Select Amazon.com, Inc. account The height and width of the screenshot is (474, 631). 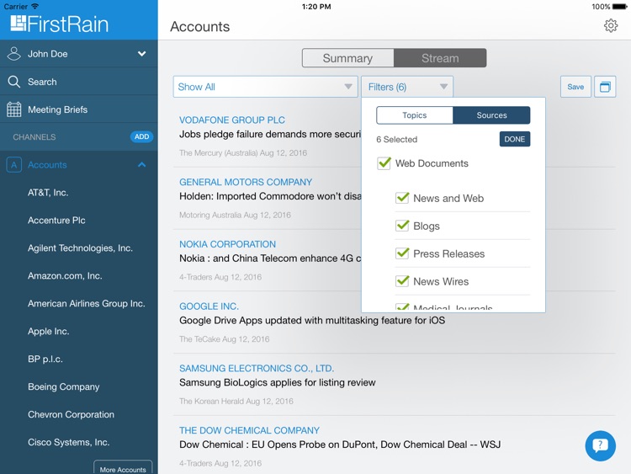pyautogui.click(x=65, y=276)
